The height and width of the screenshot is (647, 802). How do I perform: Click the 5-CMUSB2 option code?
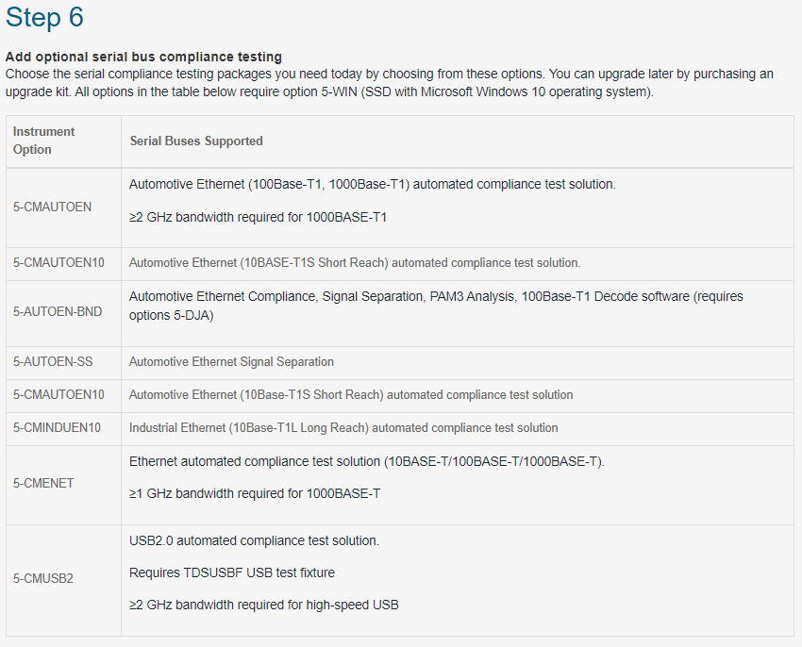pyautogui.click(x=43, y=578)
